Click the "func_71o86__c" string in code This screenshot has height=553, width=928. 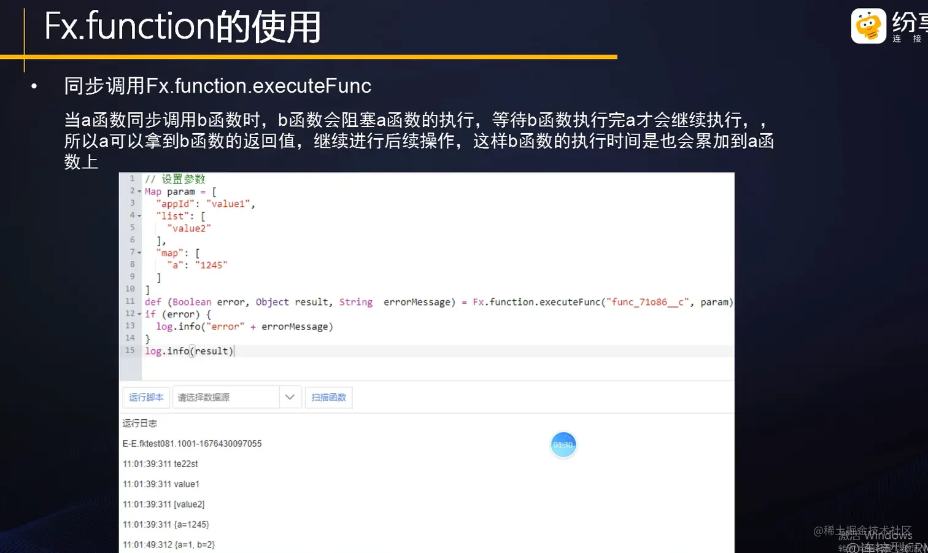[648, 302]
